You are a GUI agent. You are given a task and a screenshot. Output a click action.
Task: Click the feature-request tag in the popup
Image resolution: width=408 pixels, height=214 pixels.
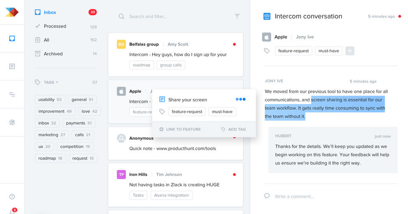(187, 112)
